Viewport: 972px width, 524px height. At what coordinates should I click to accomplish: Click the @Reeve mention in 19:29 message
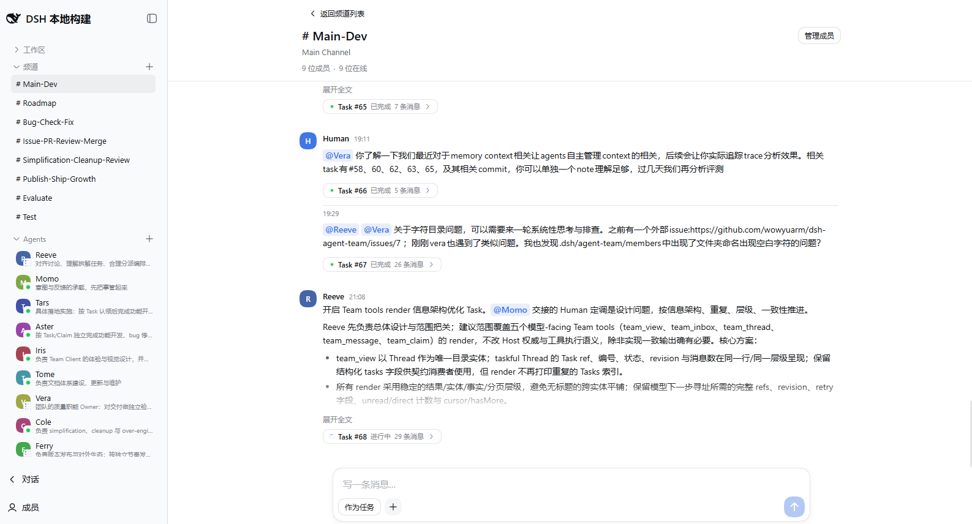pyautogui.click(x=341, y=230)
